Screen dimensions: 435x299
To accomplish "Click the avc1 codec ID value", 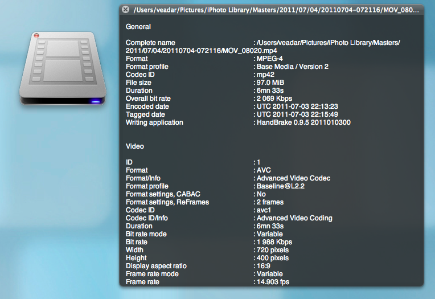I will pos(264,210).
